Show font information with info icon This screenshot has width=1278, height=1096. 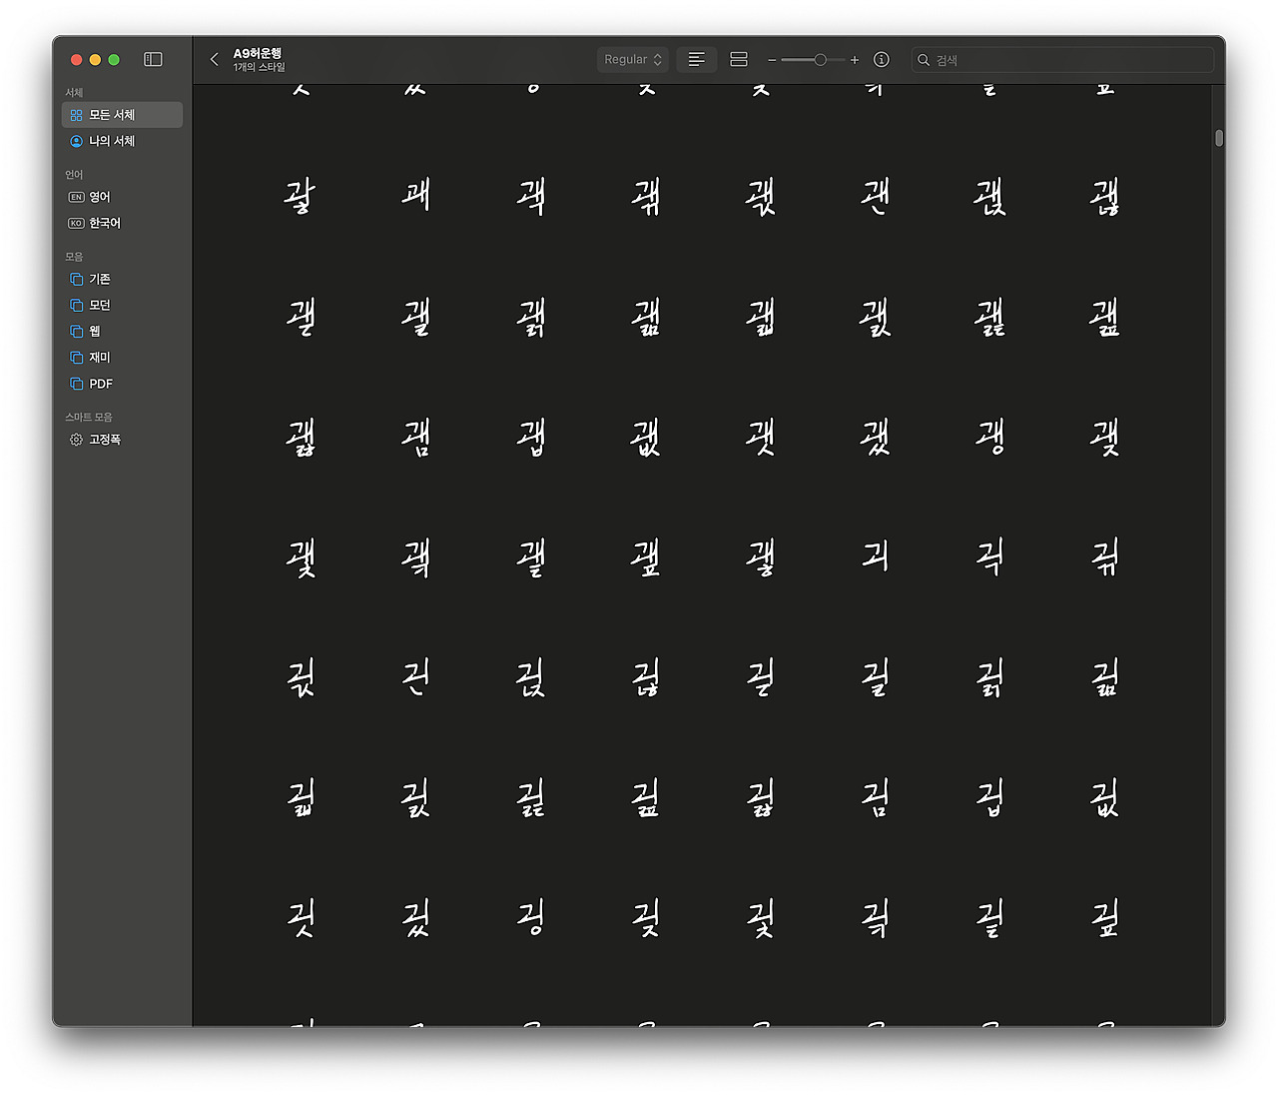click(882, 60)
